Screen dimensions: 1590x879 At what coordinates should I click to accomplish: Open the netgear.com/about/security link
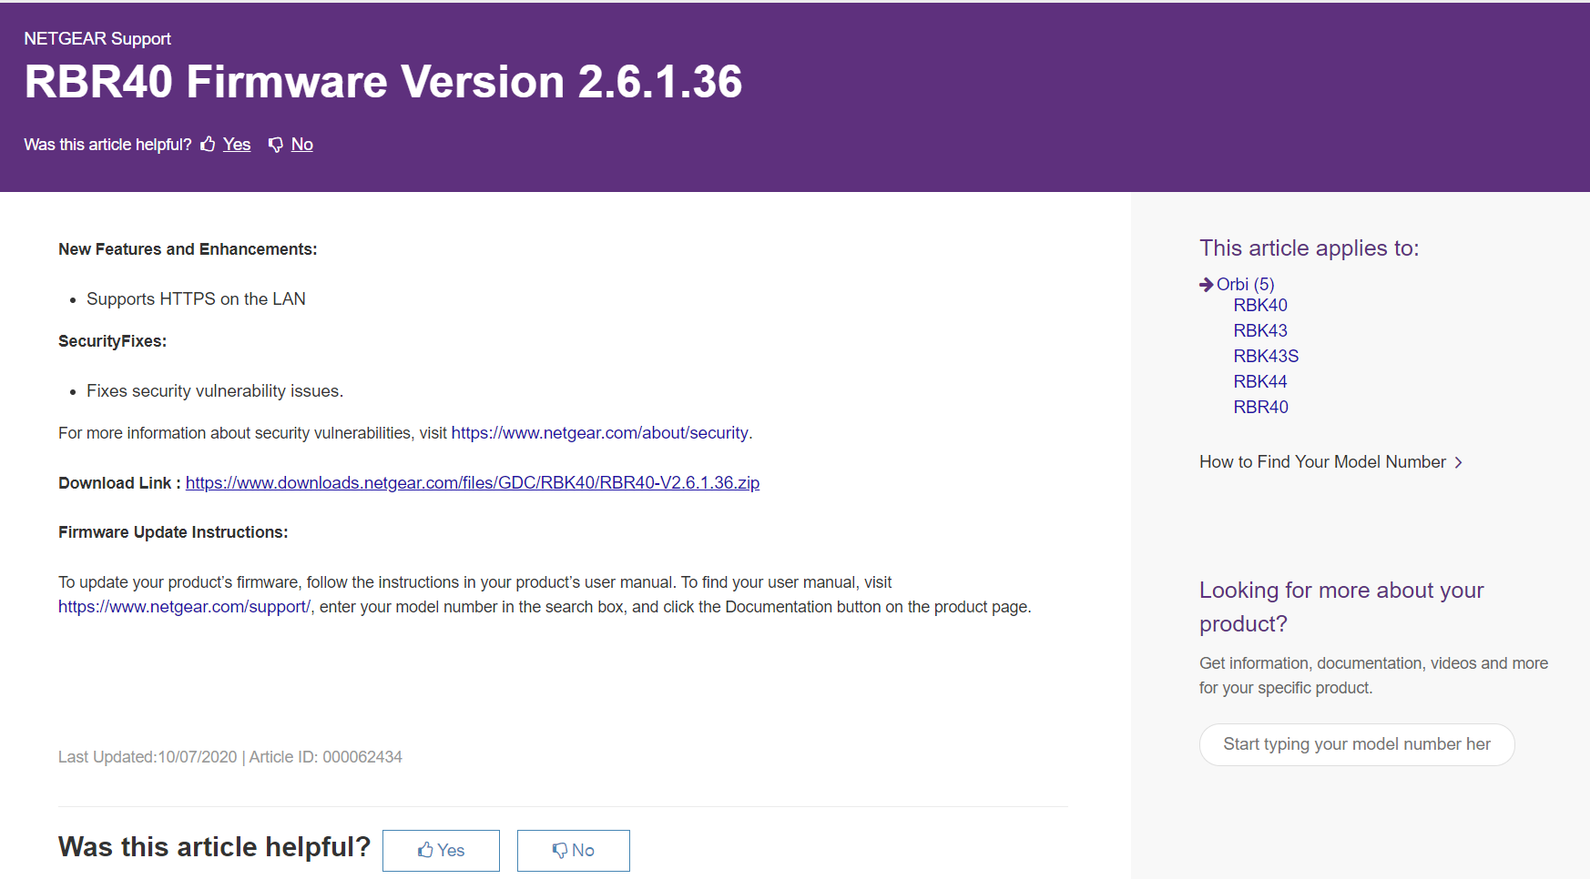coord(600,433)
